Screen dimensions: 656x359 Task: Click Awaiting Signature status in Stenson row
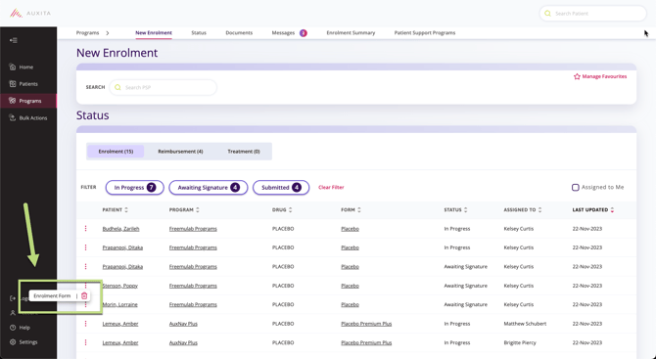coord(466,286)
